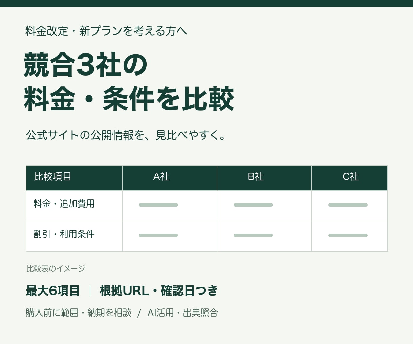The image size is (413, 344).
Task: Click the note '購入前に範囲・納期を相談'
Action: pyautogui.click(x=79, y=313)
